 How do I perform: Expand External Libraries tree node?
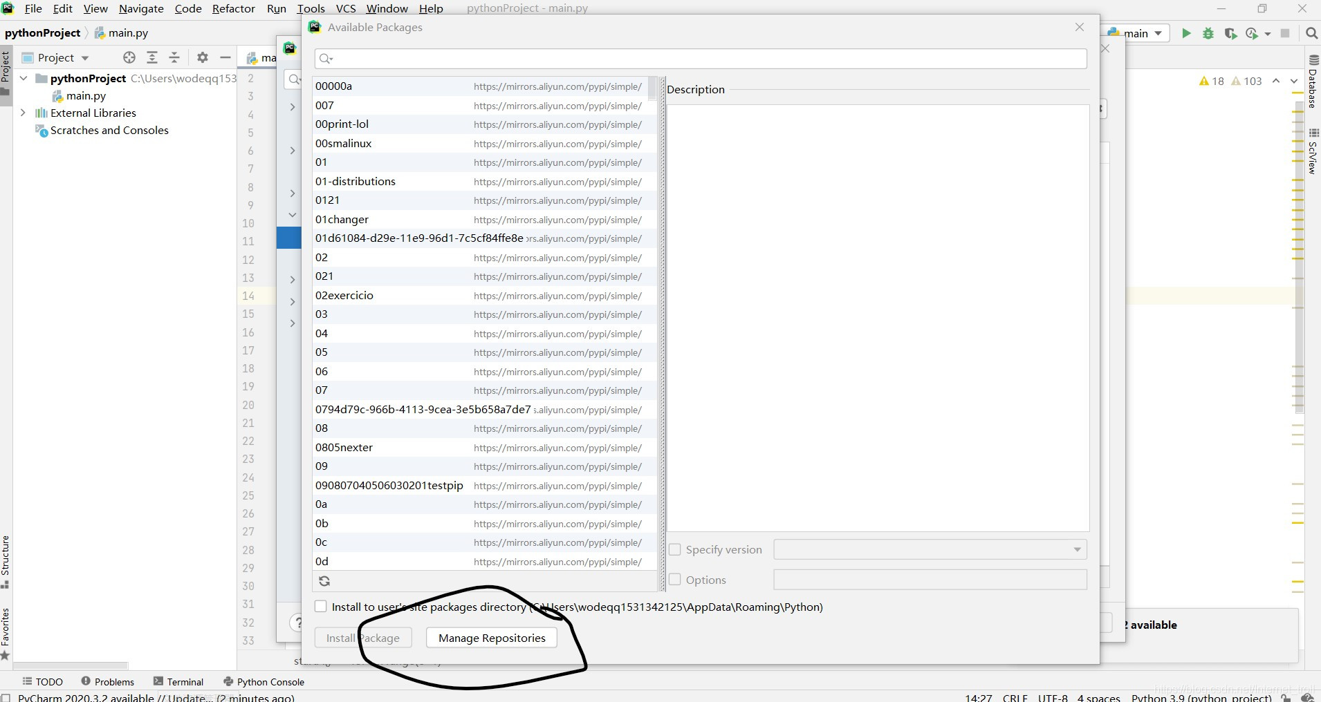pyautogui.click(x=24, y=113)
